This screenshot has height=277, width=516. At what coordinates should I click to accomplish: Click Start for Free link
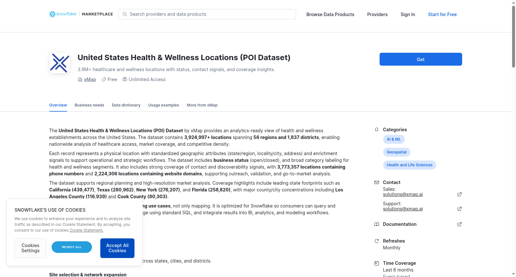coord(442,14)
